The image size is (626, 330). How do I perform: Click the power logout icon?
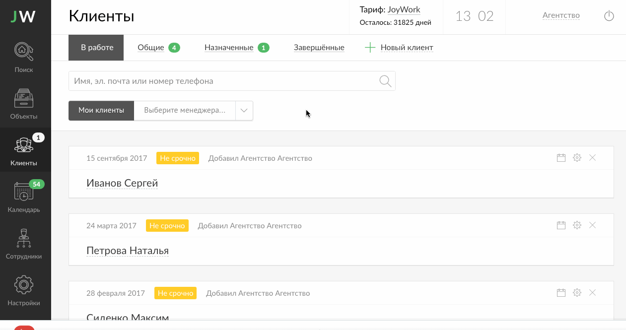click(609, 16)
